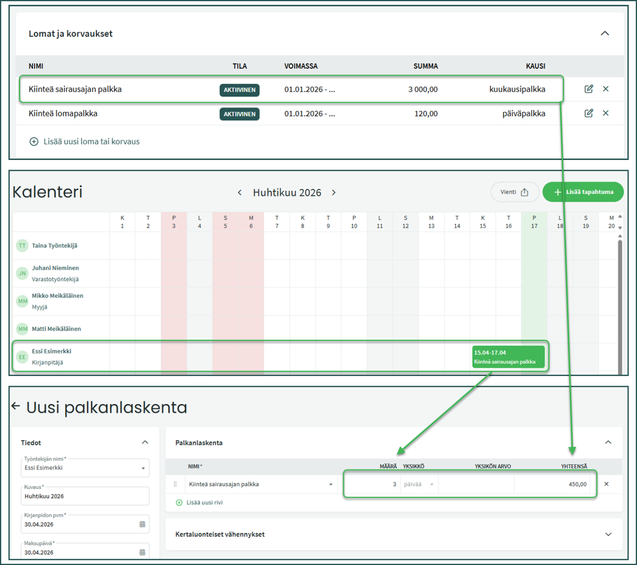The height and width of the screenshot is (565, 637).
Task: Open the Kirjanpidon pvm calendar picker
Action: pyautogui.click(x=142, y=524)
